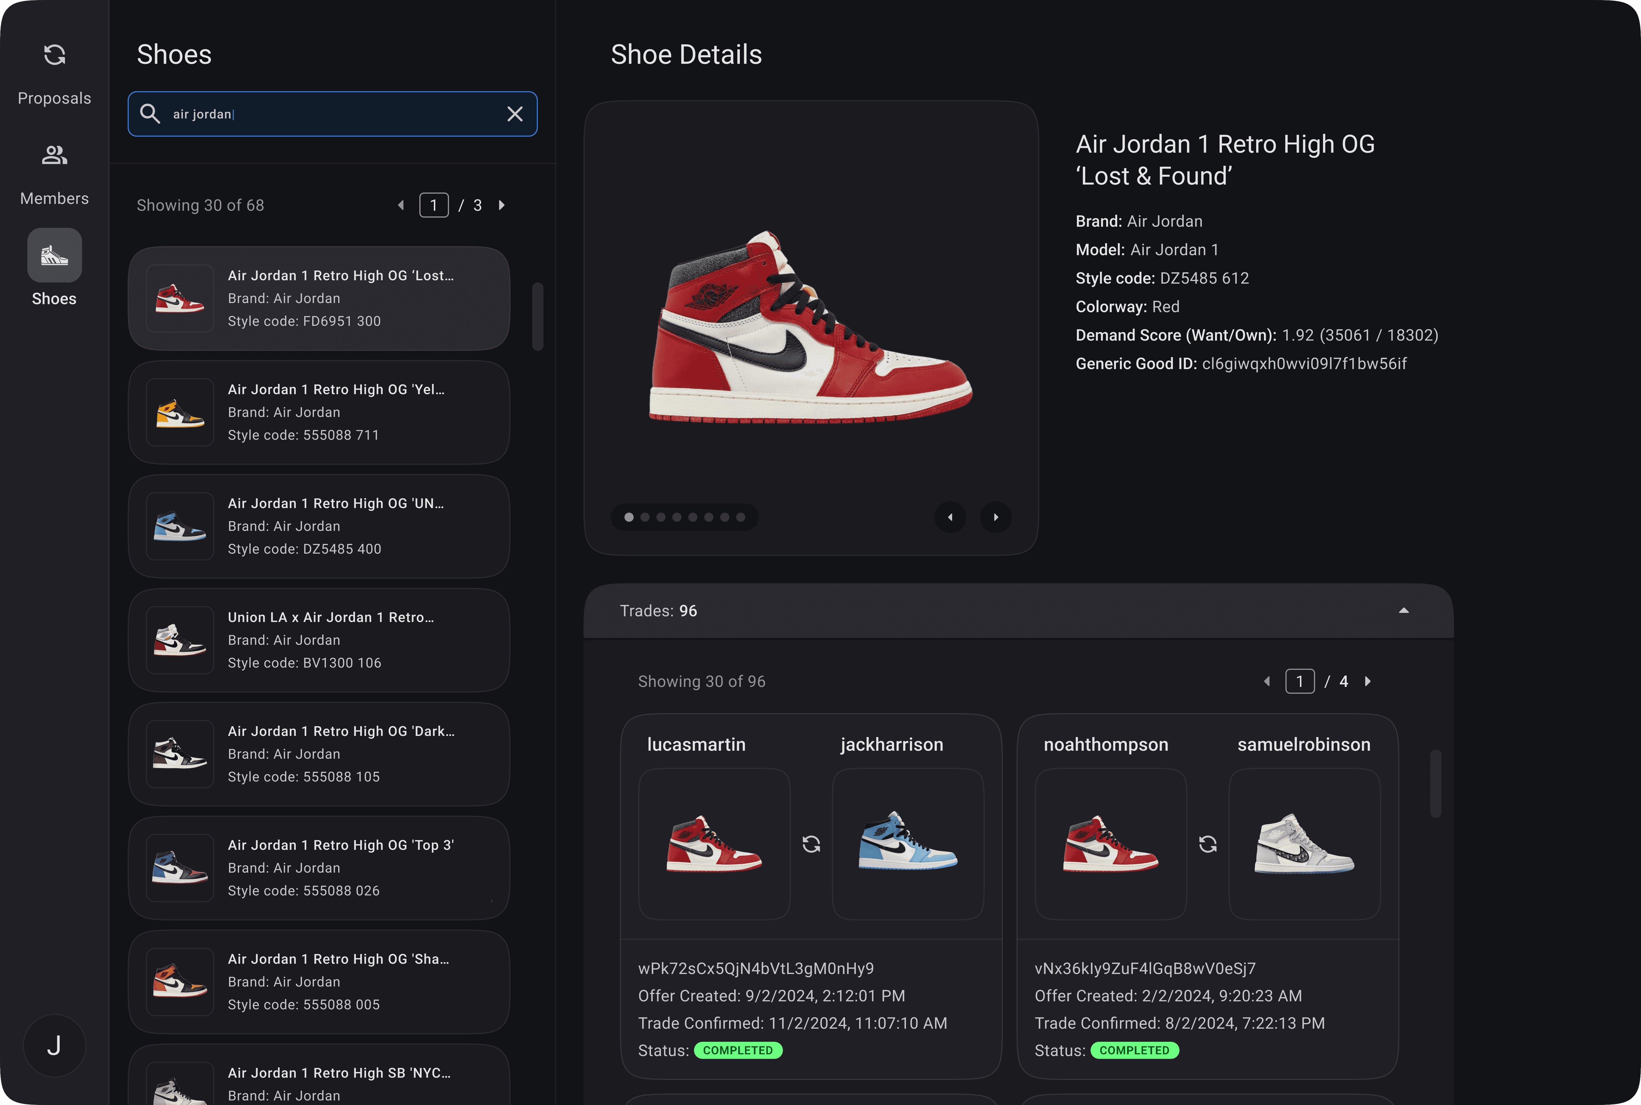
Task: Go to next shoe list page arrow
Action: point(502,205)
